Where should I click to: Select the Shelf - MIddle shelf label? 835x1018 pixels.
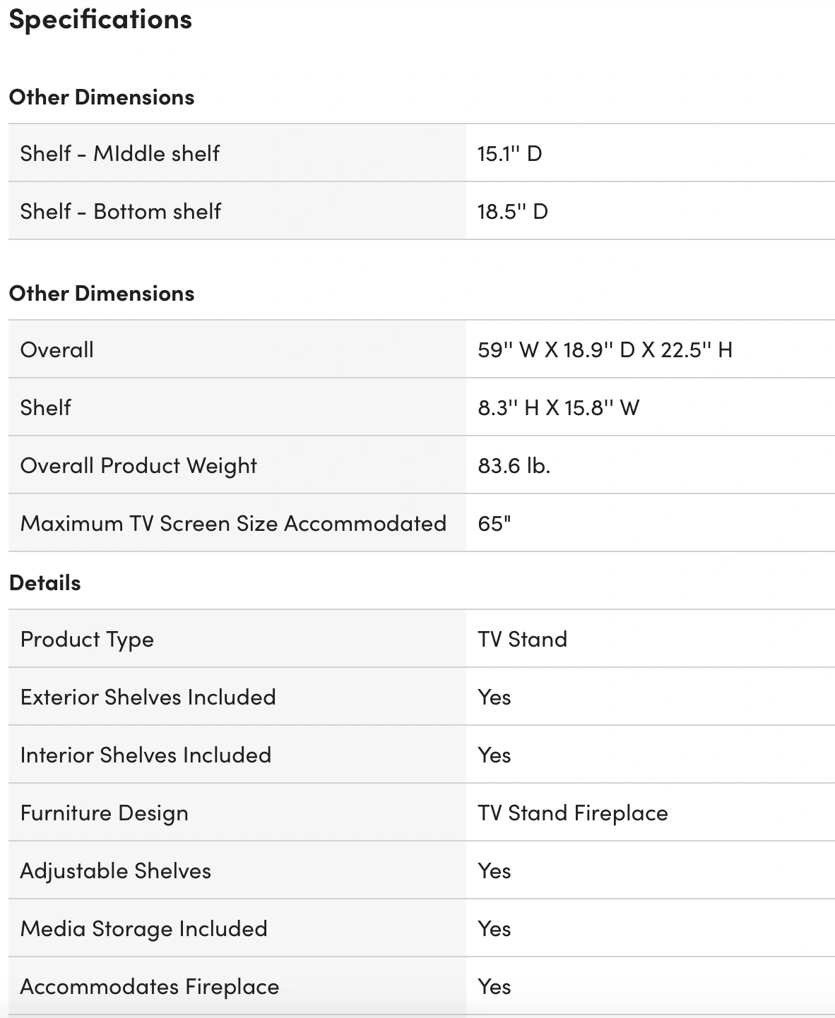click(119, 153)
